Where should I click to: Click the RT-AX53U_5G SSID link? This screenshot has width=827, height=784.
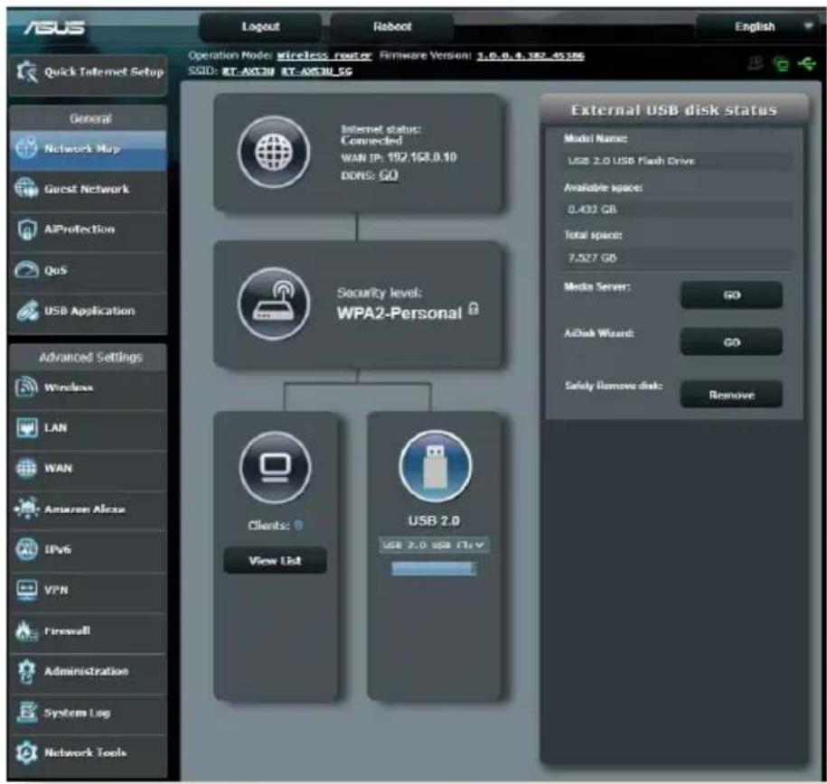[316, 71]
